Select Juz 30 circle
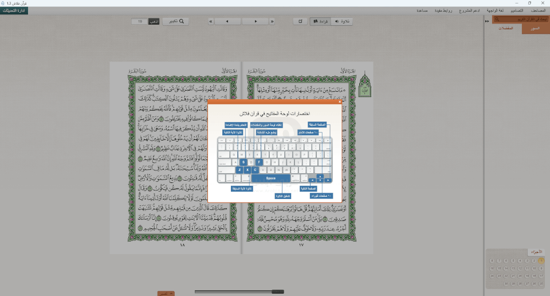This screenshot has height=296, width=550. (506, 283)
